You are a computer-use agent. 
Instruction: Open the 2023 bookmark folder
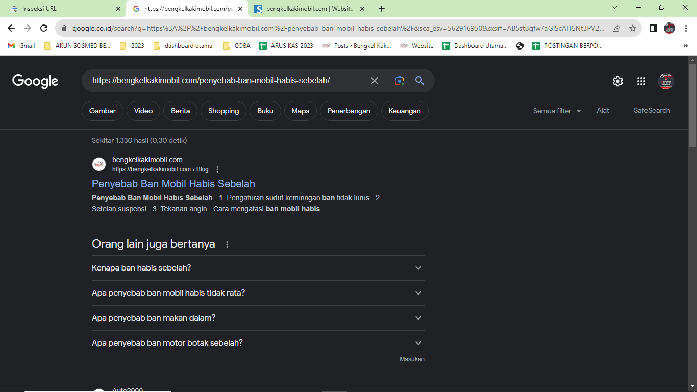pyautogui.click(x=132, y=46)
